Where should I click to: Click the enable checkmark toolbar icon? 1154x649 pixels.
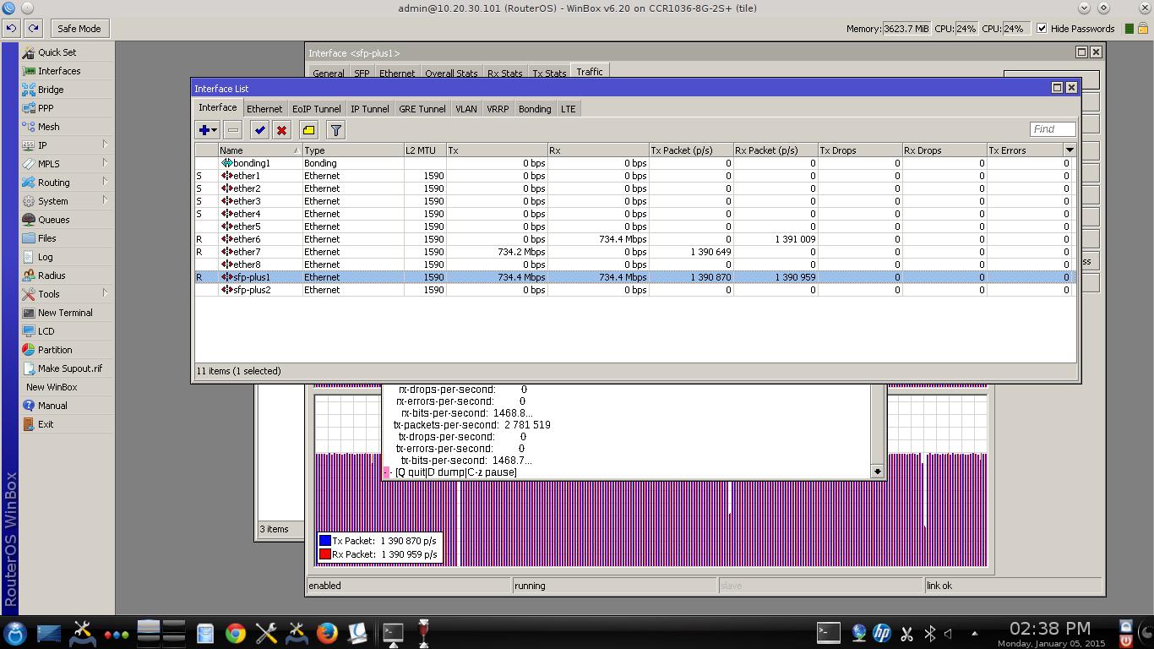pyautogui.click(x=259, y=130)
